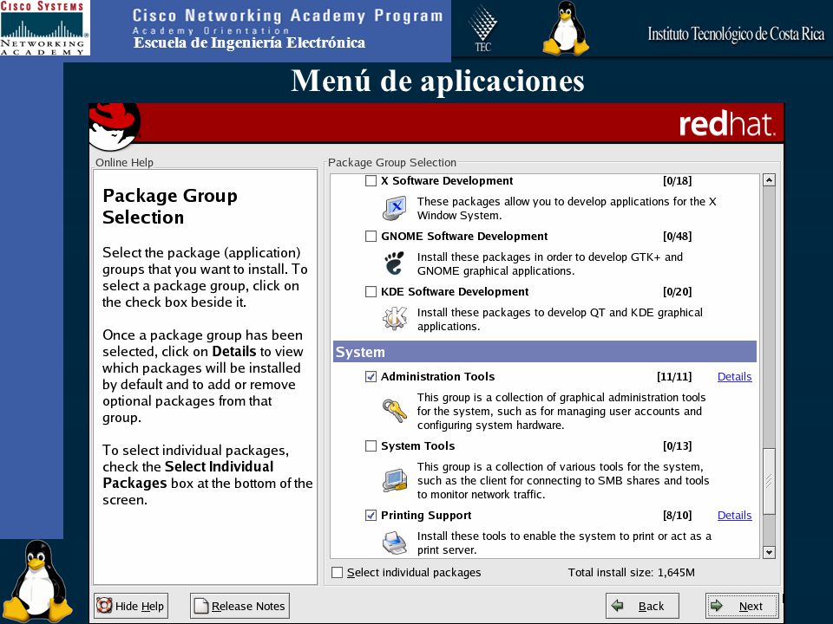This screenshot has width=833, height=624.
Task: Click the Hide Help button
Action: click(131, 606)
